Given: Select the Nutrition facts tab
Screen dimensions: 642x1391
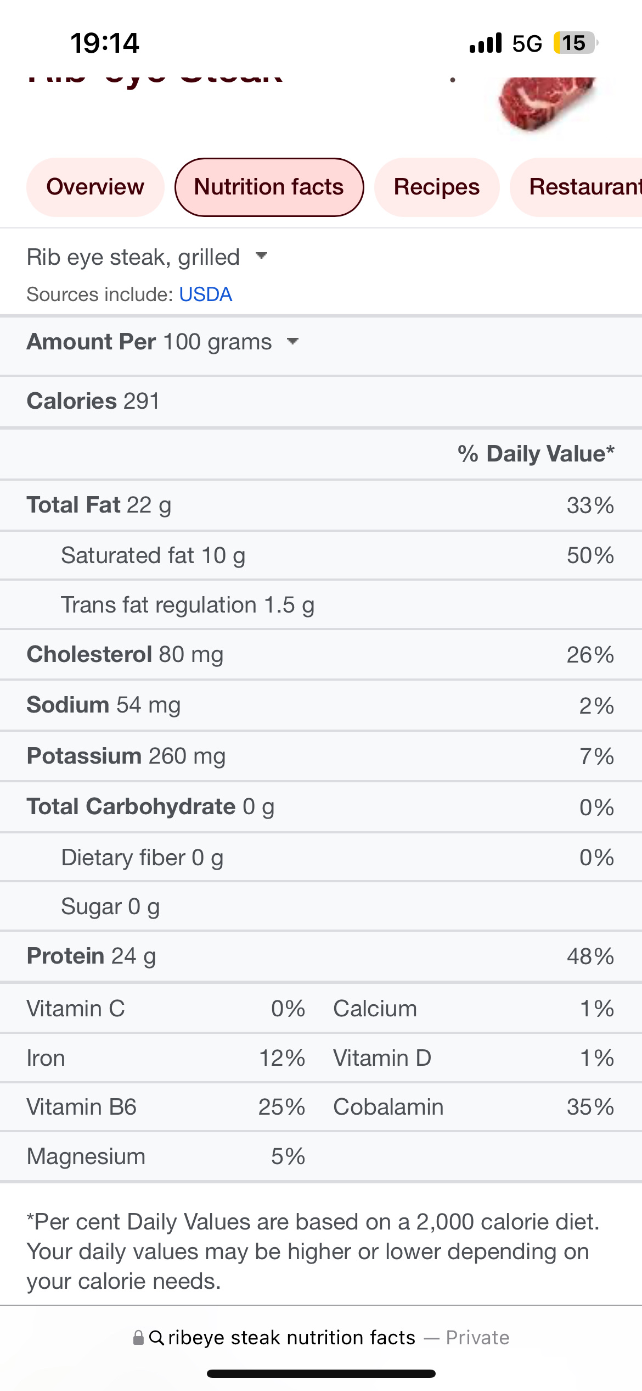Looking at the screenshot, I should point(269,187).
